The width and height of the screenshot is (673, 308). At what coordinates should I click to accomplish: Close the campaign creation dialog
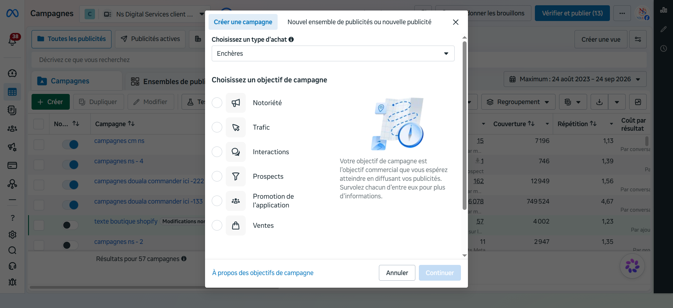pos(456,22)
